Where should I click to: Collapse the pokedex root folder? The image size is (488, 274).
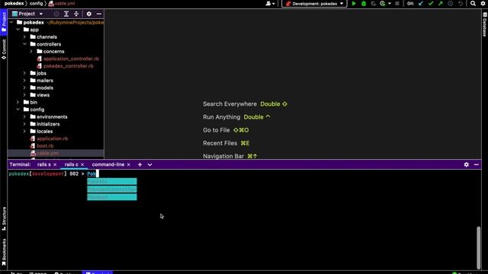(11, 22)
